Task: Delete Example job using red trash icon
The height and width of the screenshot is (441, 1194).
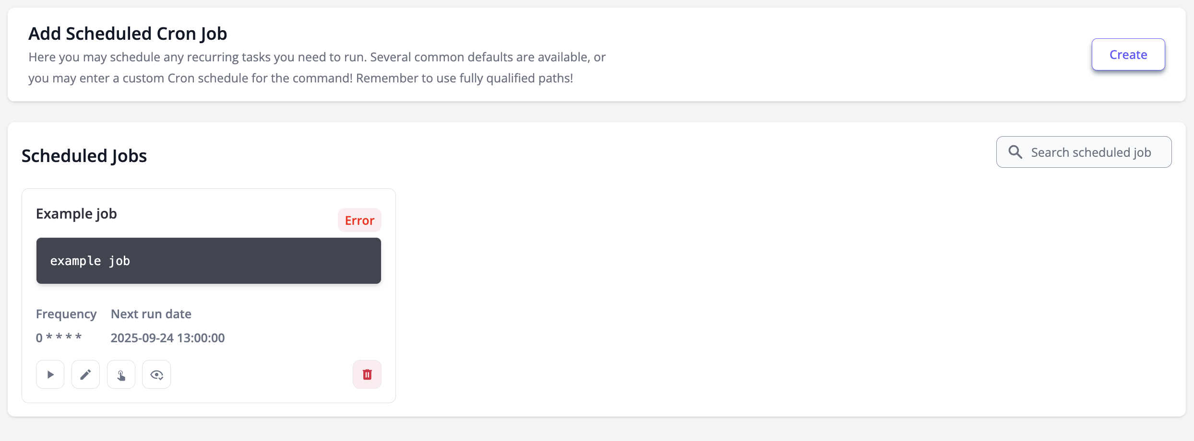Action: coord(367,374)
